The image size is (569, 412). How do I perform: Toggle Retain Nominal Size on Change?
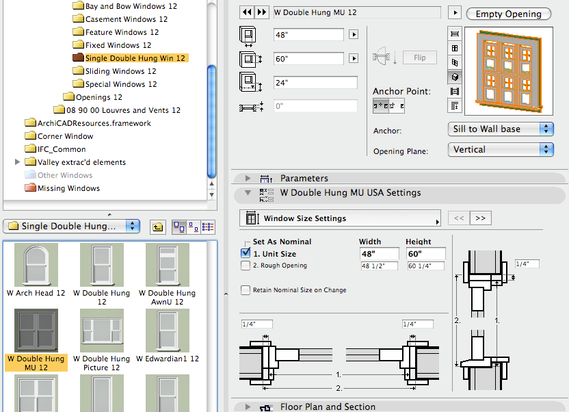(246, 290)
